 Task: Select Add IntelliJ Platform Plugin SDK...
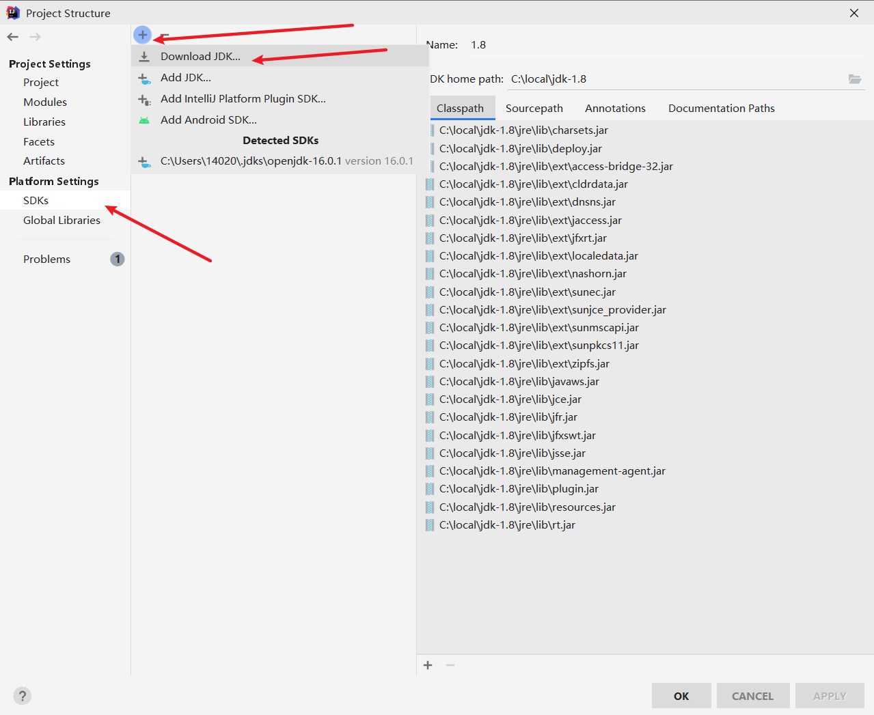pyautogui.click(x=280, y=99)
